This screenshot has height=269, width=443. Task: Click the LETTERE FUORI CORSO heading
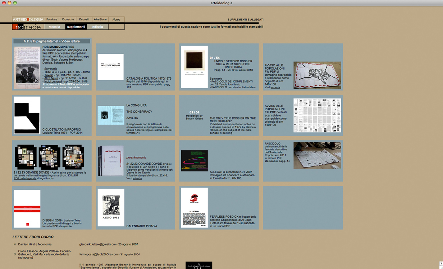coord(33,237)
